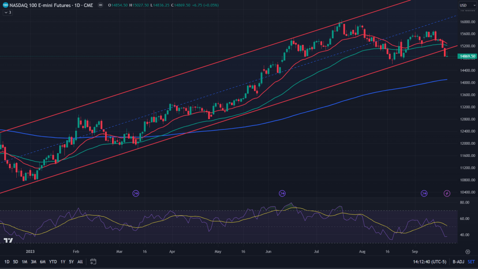
Task: Switch to the 5Y time range
Action: pos(71,262)
